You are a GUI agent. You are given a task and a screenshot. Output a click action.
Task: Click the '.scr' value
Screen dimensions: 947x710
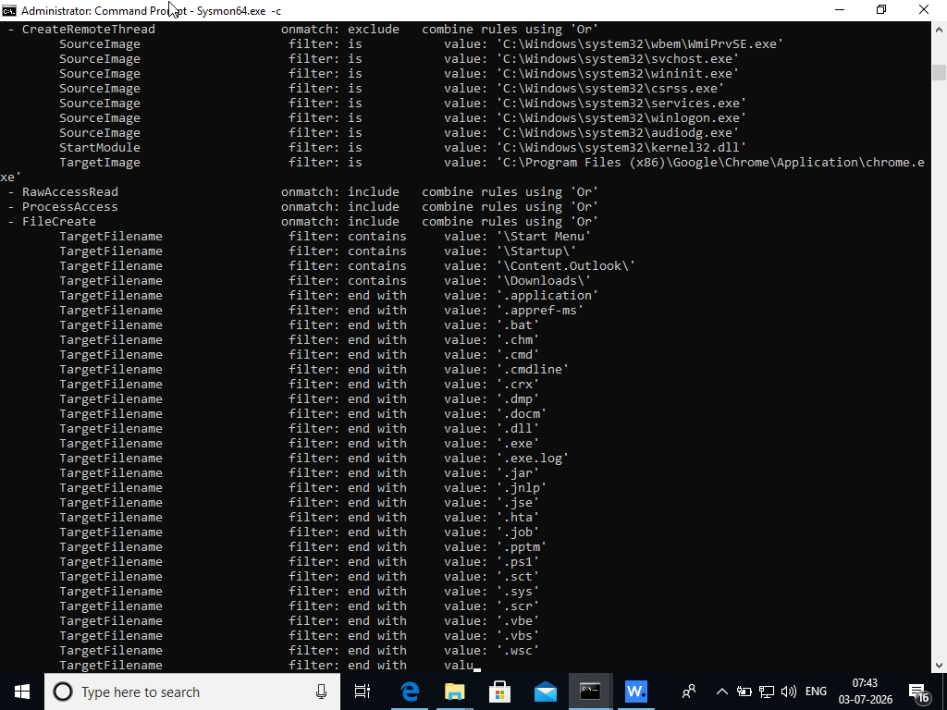click(518, 606)
